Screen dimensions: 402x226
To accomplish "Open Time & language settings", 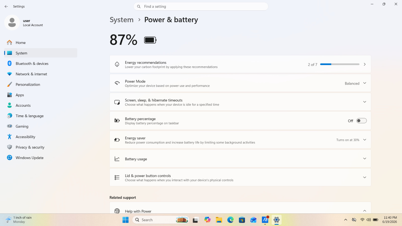I will pyautogui.click(x=41, y=116).
